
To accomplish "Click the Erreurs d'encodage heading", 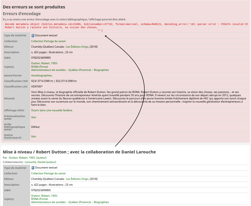I will [22, 14].
